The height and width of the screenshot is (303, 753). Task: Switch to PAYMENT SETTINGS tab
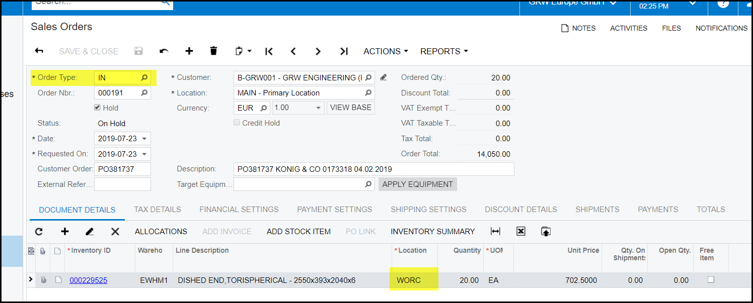point(335,210)
